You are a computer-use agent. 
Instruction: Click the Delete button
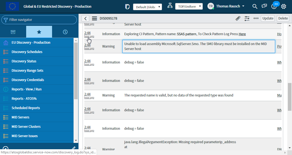pyautogui.click(x=283, y=18)
